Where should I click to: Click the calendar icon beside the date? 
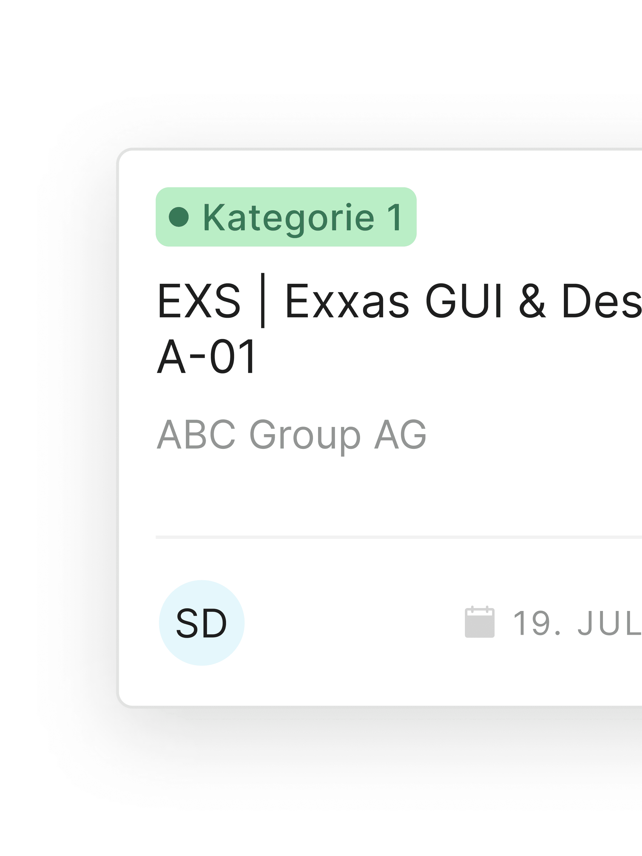(479, 622)
